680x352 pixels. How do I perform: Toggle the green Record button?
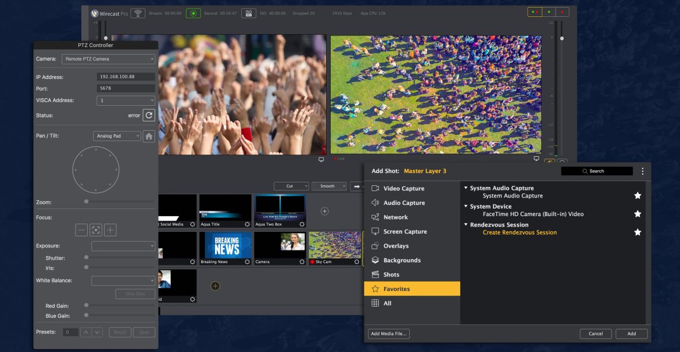click(x=194, y=13)
